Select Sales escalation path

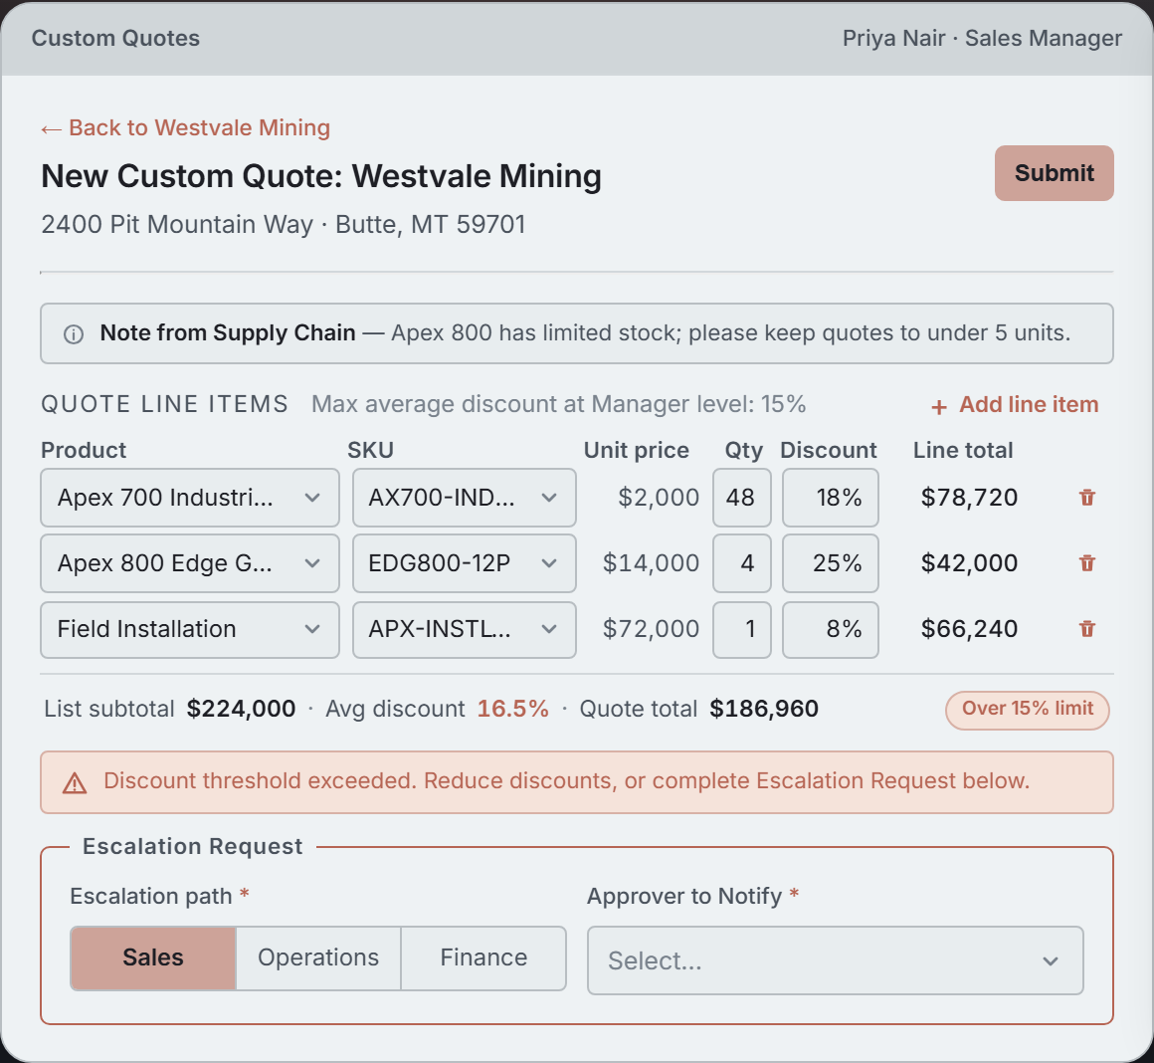point(153,957)
